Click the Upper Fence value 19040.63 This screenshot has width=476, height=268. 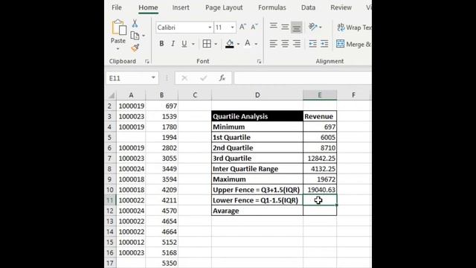click(320, 190)
